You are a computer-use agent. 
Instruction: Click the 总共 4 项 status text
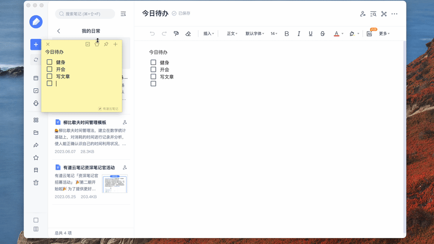63,233
